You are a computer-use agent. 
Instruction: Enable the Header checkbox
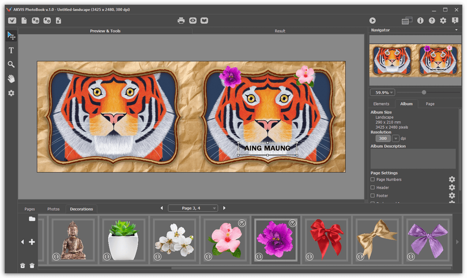[372, 187]
